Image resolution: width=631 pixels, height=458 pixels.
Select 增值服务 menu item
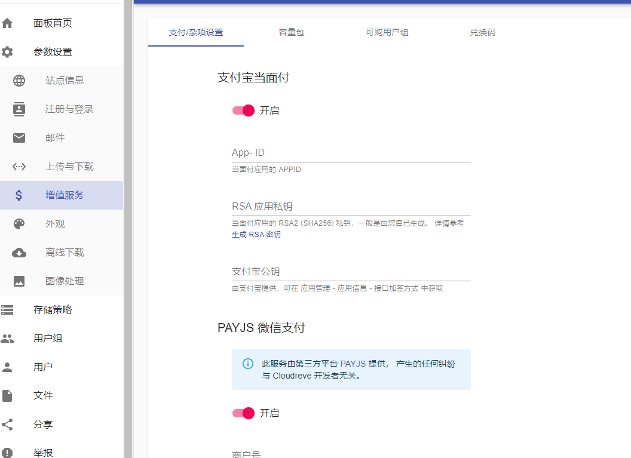pyautogui.click(x=62, y=195)
